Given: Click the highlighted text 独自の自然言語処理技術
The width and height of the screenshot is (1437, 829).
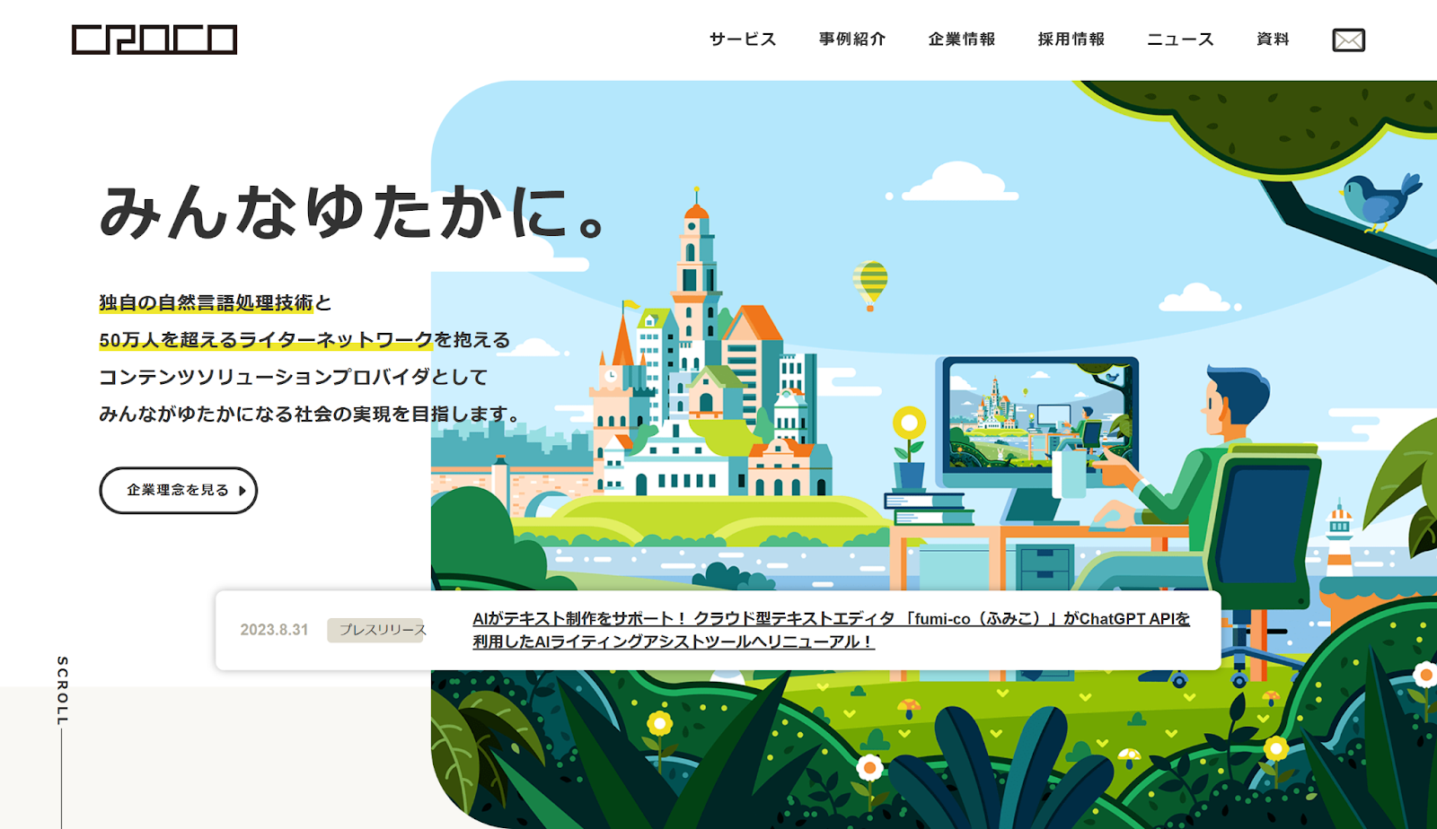Looking at the screenshot, I should (206, 303).
